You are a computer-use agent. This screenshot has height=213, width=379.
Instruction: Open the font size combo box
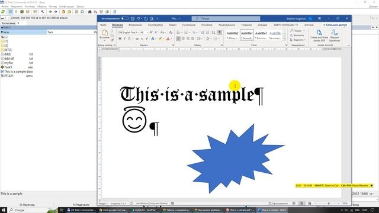point(144,33)
